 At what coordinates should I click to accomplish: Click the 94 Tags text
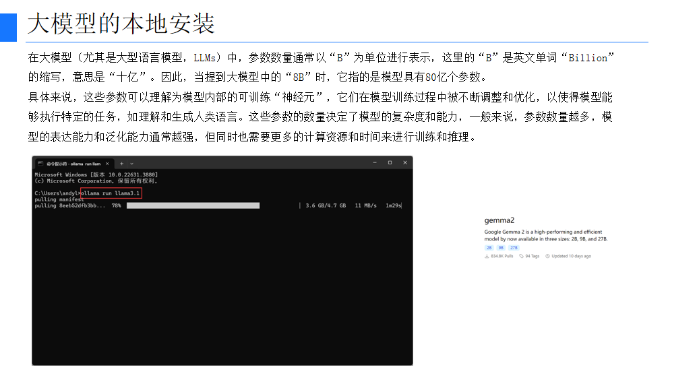click(x=533, y=256)
